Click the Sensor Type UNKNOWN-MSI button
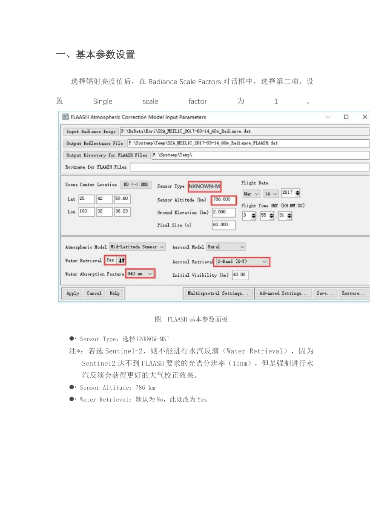The image size is (370, 523). [204, 186]
